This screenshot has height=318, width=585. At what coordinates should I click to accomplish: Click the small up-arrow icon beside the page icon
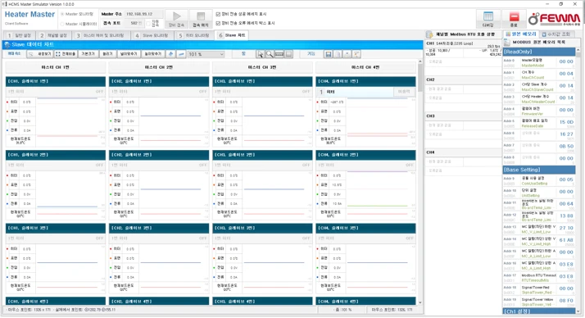coord(347,54)
